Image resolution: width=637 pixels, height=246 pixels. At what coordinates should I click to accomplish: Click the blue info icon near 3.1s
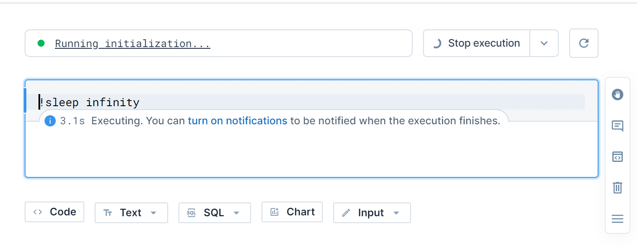tap(50, 121)
